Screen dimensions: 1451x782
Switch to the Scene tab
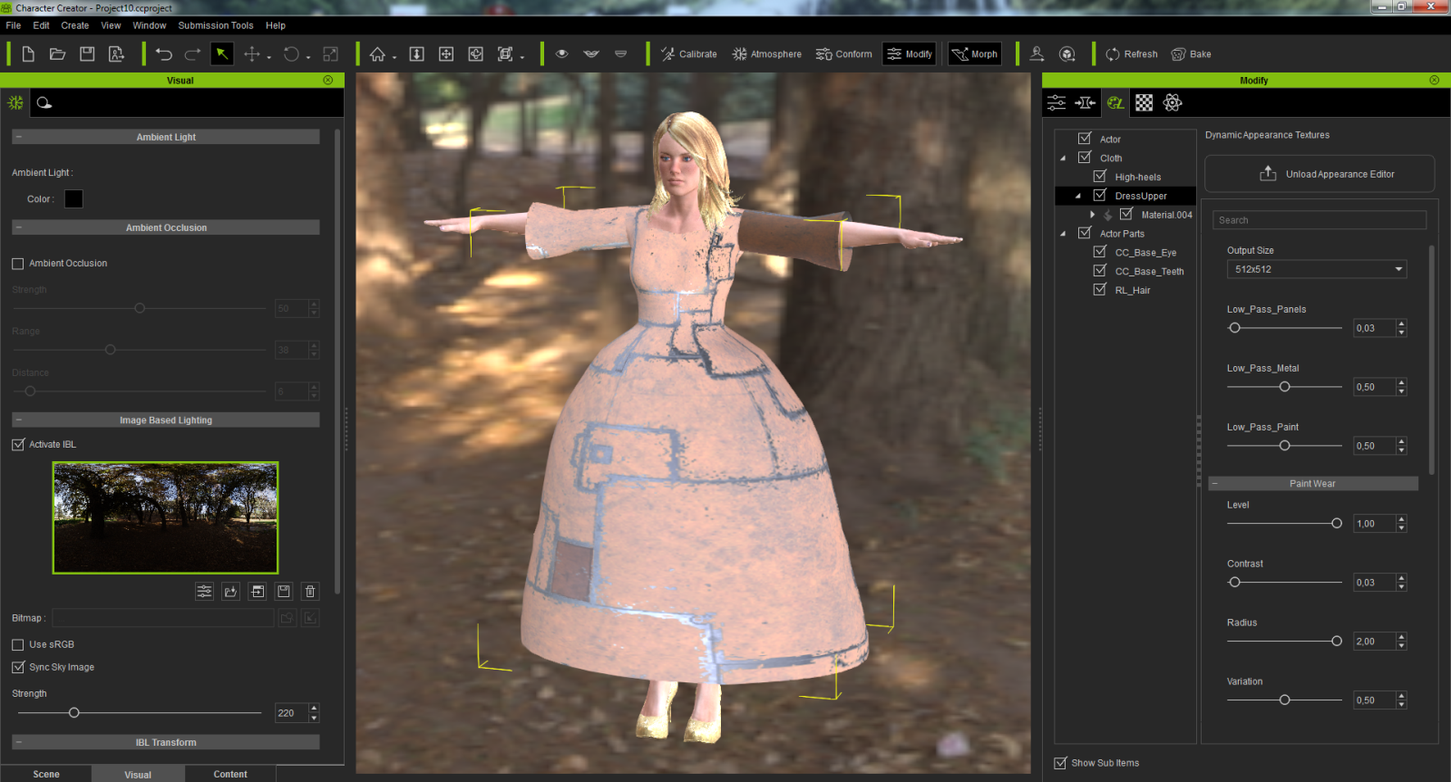coord(46,774)
